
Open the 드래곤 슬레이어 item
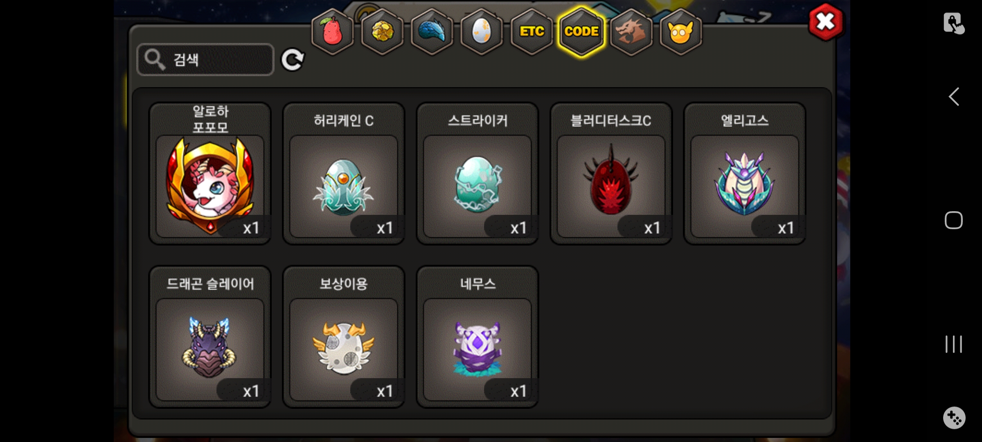pos(210,337)
